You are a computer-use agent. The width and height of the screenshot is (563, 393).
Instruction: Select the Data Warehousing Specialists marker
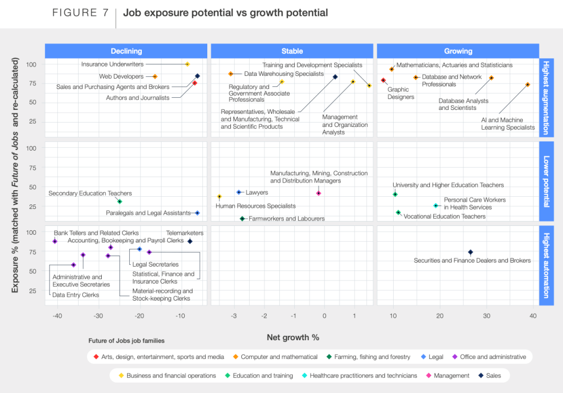pyautogui.click(x=231, y=74)
